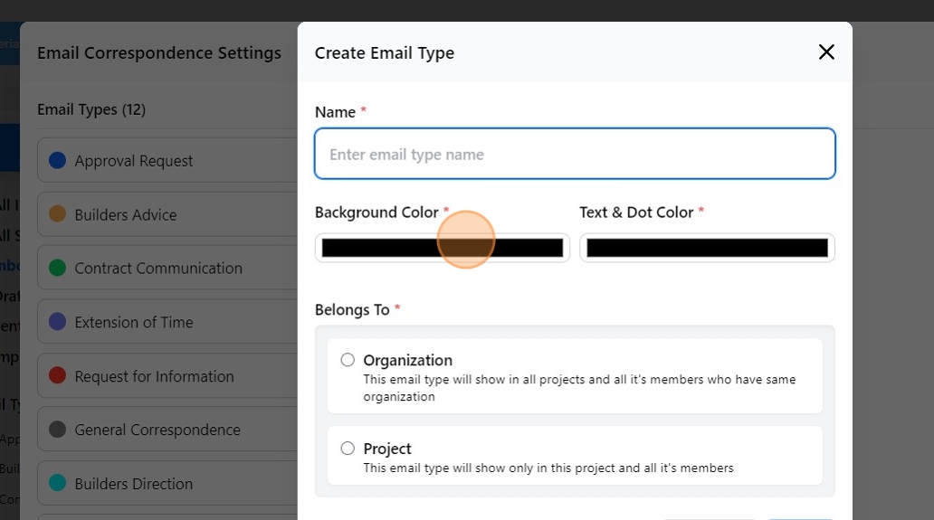Click the Builders Direction teal dot
This screenshot has height=520, width=934.
tap(57, 484)
